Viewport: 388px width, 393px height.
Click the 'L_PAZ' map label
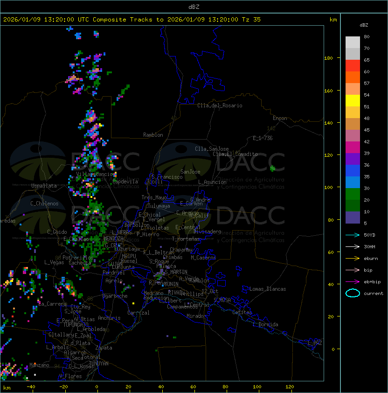pos(315,343)
